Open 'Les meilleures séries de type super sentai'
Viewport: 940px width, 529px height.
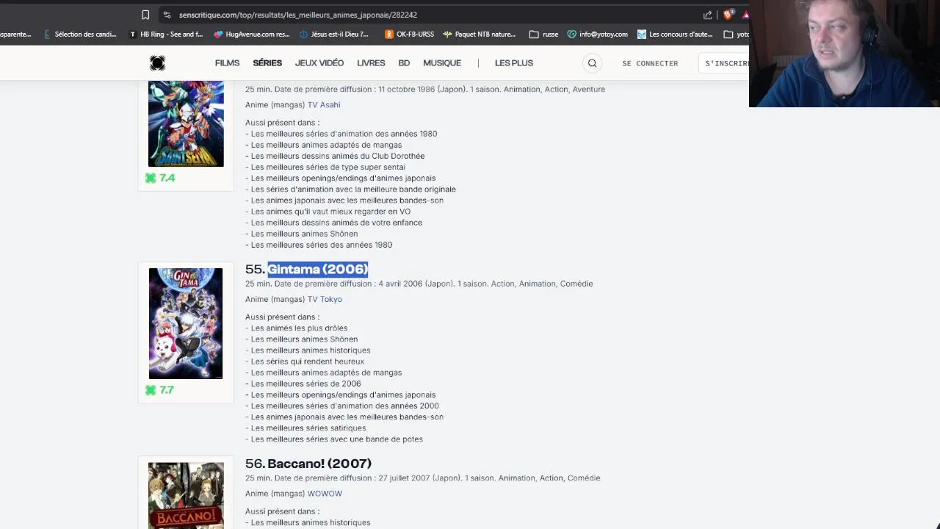pyautogui.click(x=328, y=167)
